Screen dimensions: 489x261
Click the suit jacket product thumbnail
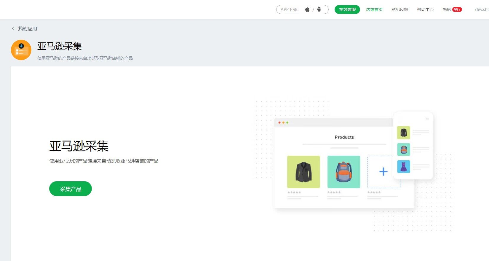coord(303,172)
